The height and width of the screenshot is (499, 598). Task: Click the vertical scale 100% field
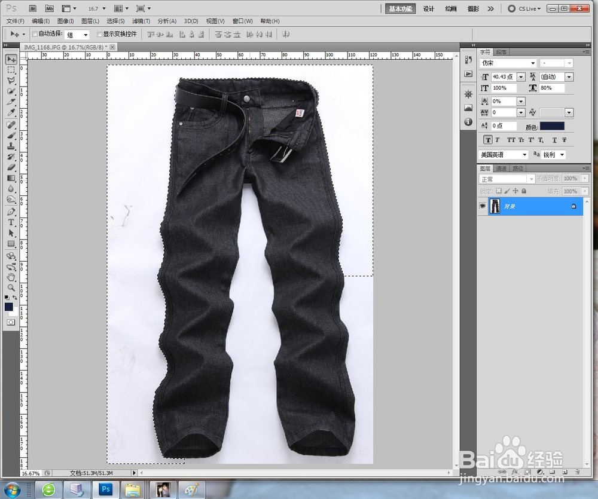(504, 88)
